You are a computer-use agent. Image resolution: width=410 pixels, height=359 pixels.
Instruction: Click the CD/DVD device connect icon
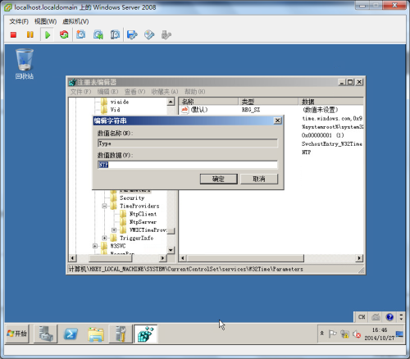[x=149, y=34]
